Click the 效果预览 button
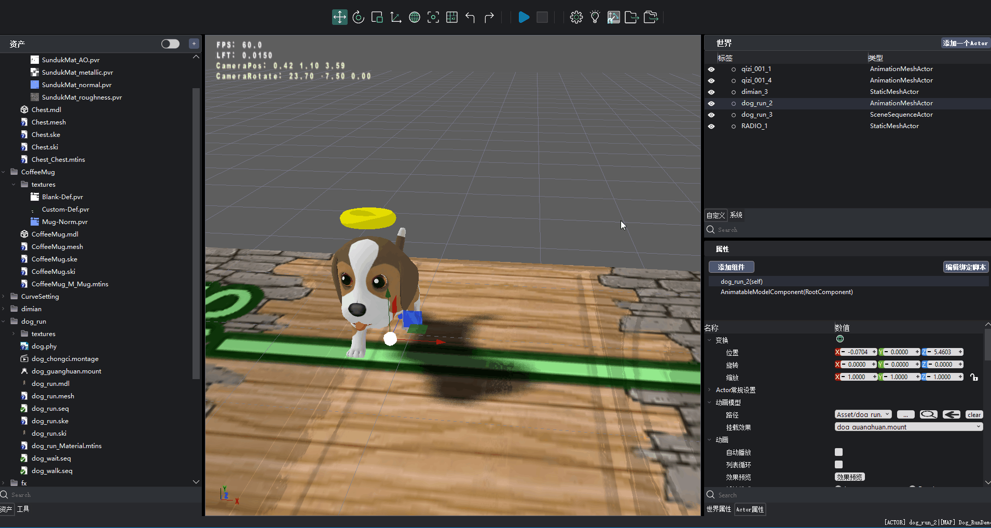The height and width of the screenshot is (528, 991). 850,477
